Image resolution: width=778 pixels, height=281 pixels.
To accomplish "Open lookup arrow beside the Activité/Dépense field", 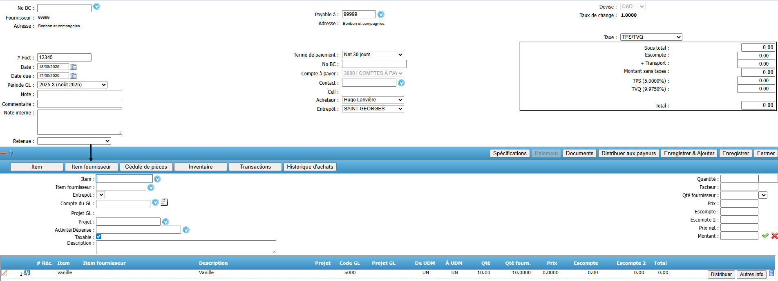I will [x=186, y=230].
